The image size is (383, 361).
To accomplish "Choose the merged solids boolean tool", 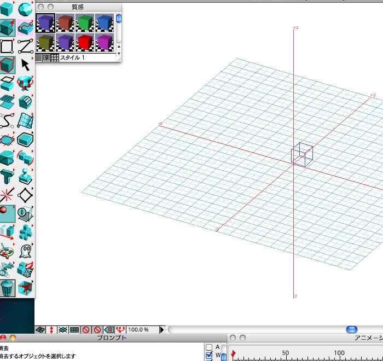I will coord(7,158).
